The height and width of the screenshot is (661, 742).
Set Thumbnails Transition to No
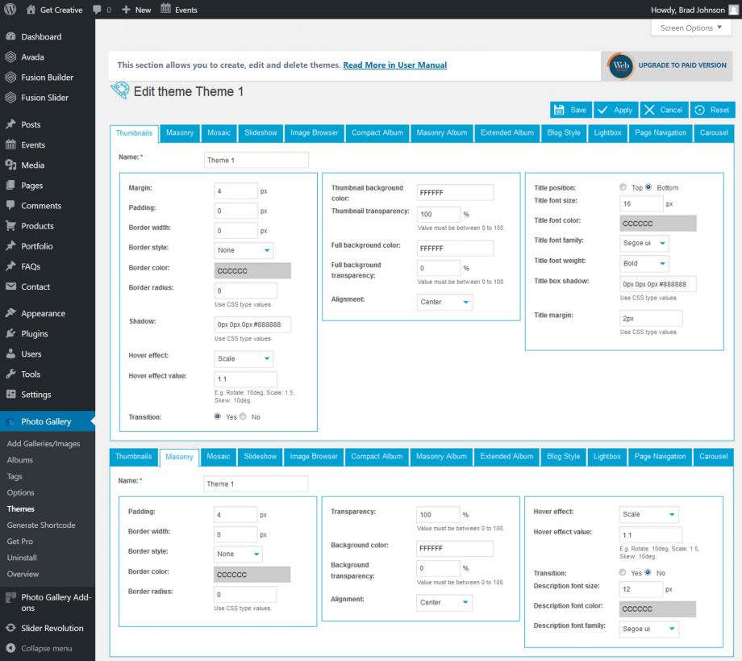coord(244,417)
